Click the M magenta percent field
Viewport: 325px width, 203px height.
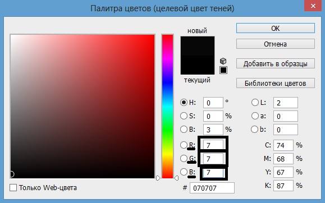283,159
